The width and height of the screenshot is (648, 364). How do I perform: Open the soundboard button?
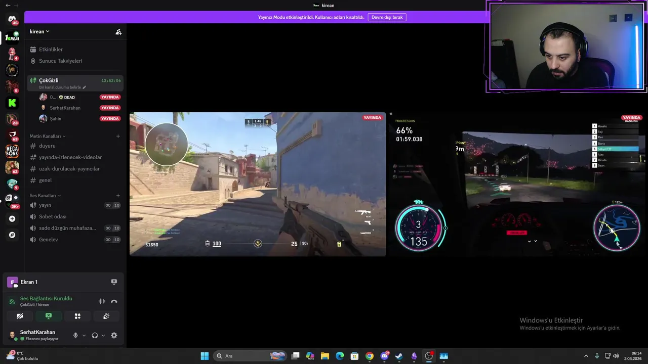tap(106, 316)
